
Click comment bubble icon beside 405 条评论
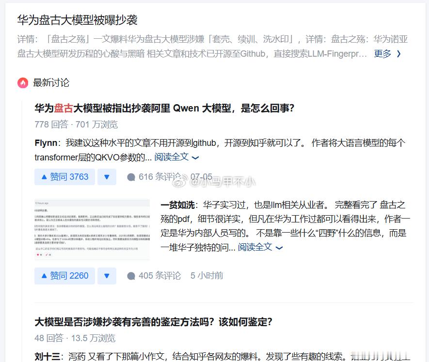(131, 276)
